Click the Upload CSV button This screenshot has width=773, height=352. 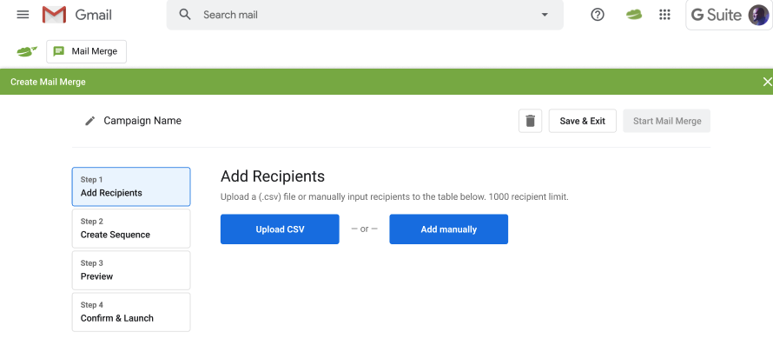click(280, 229)
